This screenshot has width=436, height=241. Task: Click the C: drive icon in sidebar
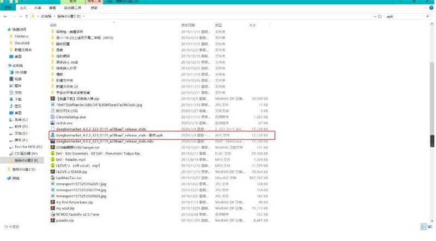click(x=11, y=120)
